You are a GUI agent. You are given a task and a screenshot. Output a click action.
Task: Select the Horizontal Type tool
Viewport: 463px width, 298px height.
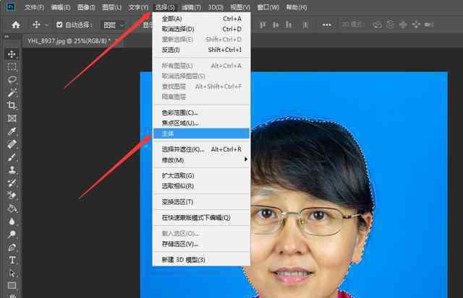[12, 260]
